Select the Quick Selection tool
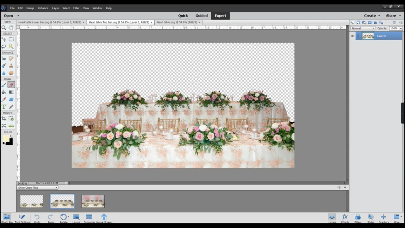Screen dimensions: 405x228 tap(11, 47)
